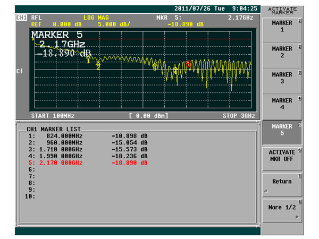Click the CH1 channel indicator
Screen dimensions: 319x239
22,18
